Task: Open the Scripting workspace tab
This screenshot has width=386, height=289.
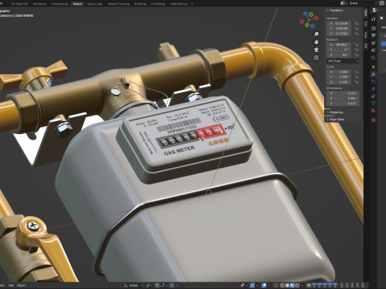Action: 140,4
